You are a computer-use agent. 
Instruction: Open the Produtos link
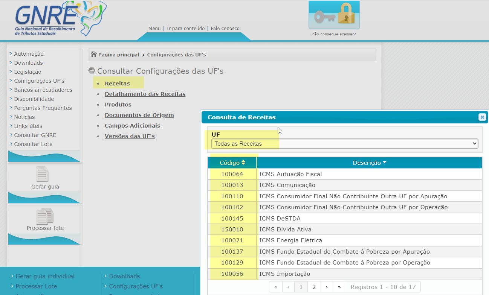point(118,105)
